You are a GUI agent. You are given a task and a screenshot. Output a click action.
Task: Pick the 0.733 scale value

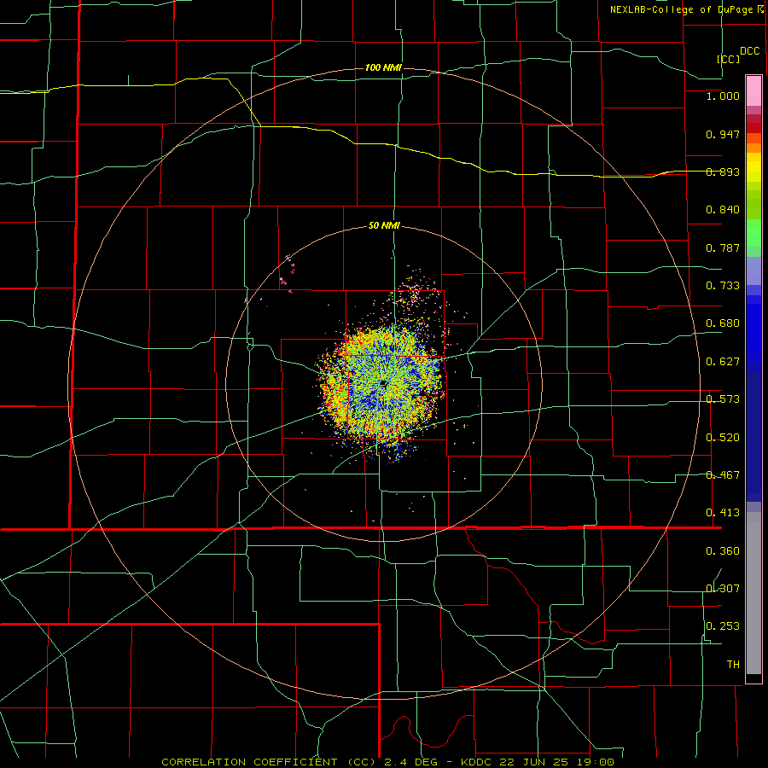tap(723, 286)
